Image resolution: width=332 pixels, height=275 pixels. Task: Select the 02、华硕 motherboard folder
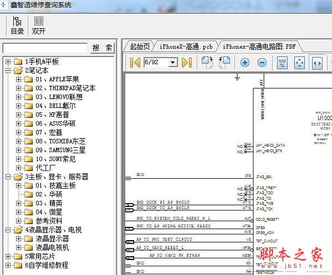tap(49, 194)
